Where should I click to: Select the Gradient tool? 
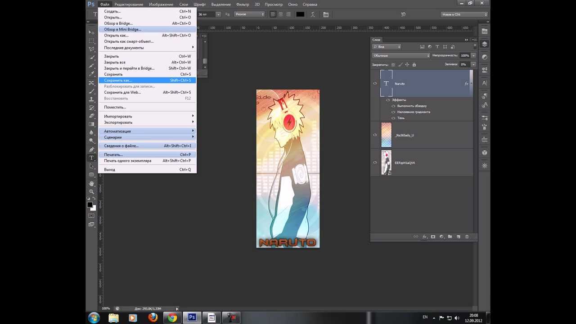pyautogui.click(x=92, y=124)
